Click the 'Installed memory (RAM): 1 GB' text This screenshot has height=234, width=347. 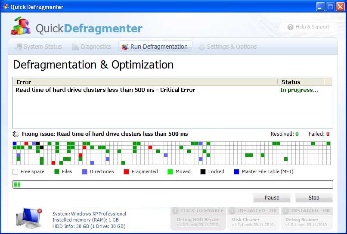coord(85,220)
